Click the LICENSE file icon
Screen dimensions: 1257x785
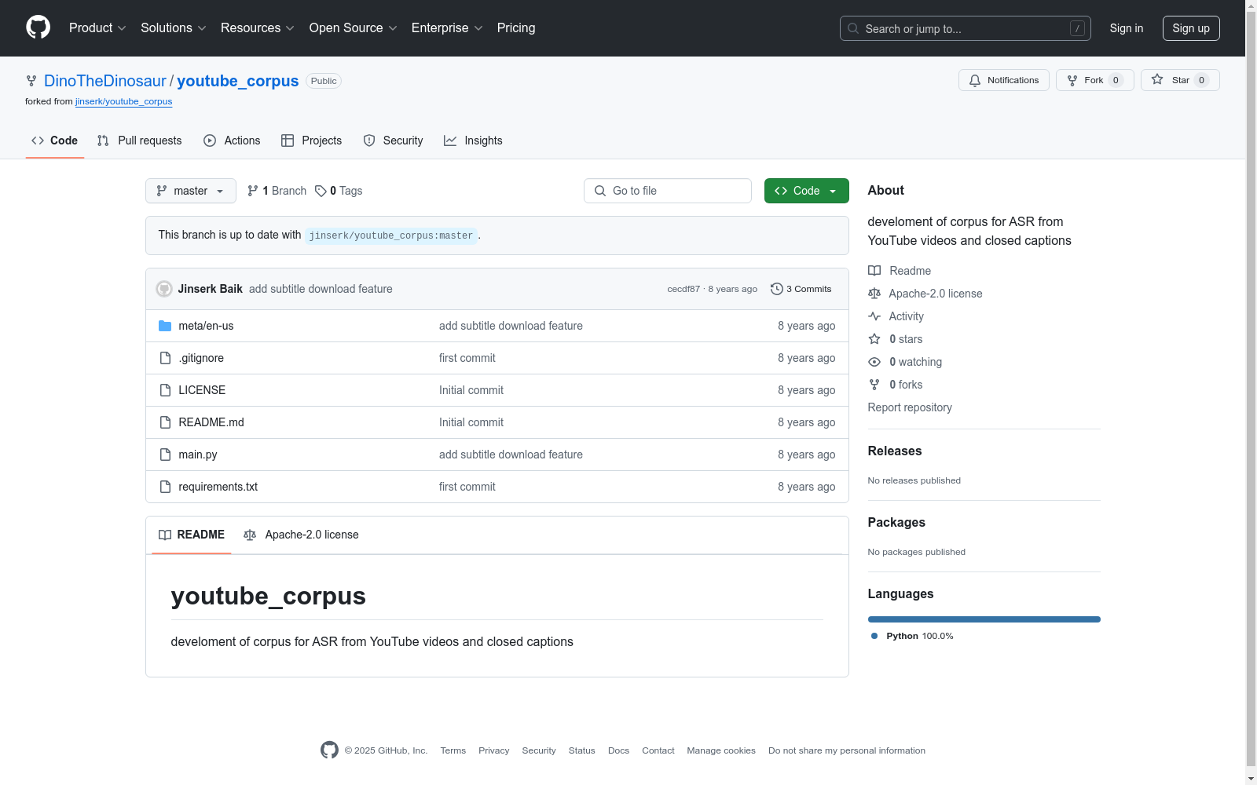(x=165, y=390)
